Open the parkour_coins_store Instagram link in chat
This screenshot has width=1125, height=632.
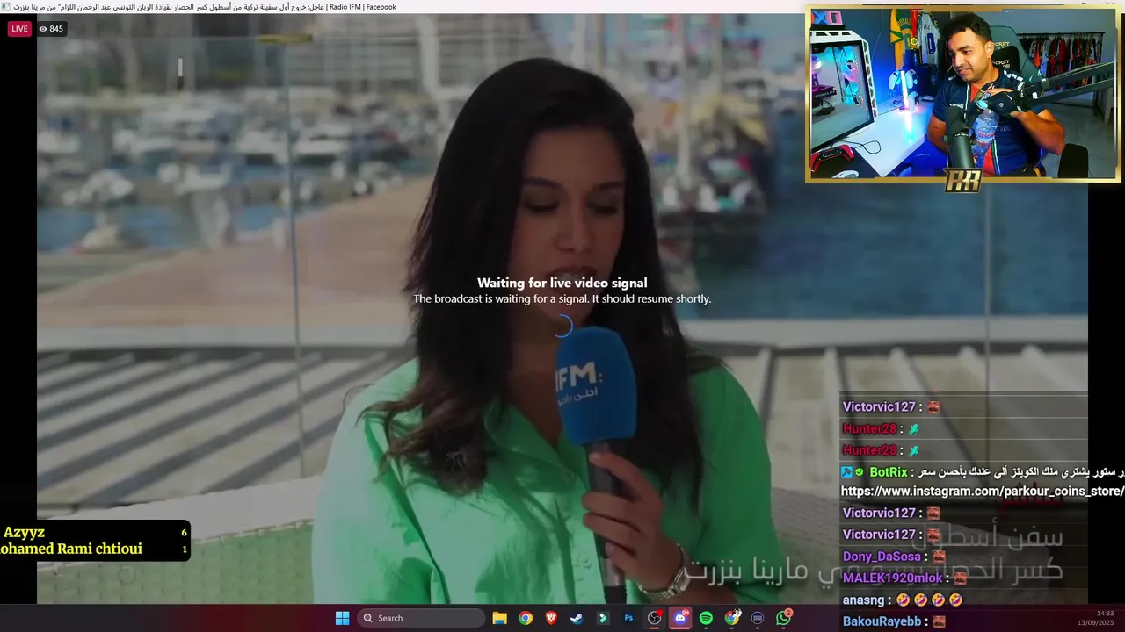pos(983,492)
